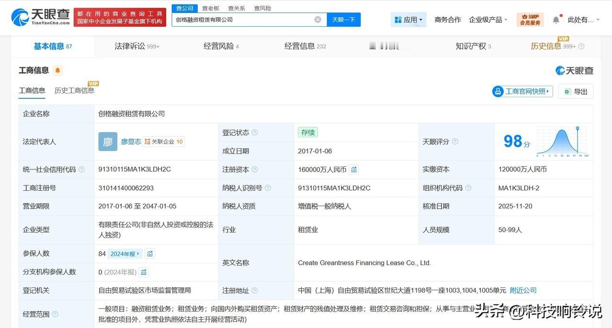Click staff size value 50-99人
The width and height of the screenshot is (612, 328).
[510, 230]
